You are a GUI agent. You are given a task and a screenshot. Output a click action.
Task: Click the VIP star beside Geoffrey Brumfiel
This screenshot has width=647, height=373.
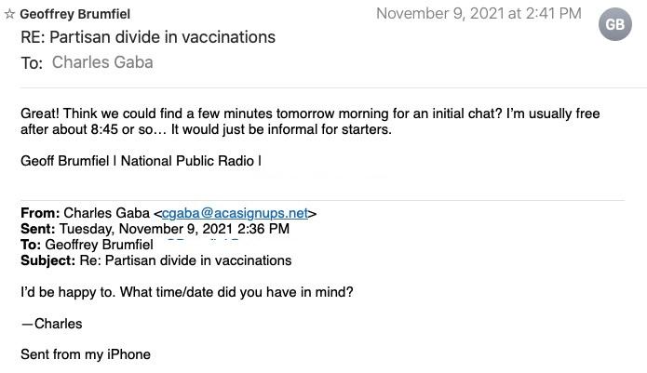(x=10, y=15)
